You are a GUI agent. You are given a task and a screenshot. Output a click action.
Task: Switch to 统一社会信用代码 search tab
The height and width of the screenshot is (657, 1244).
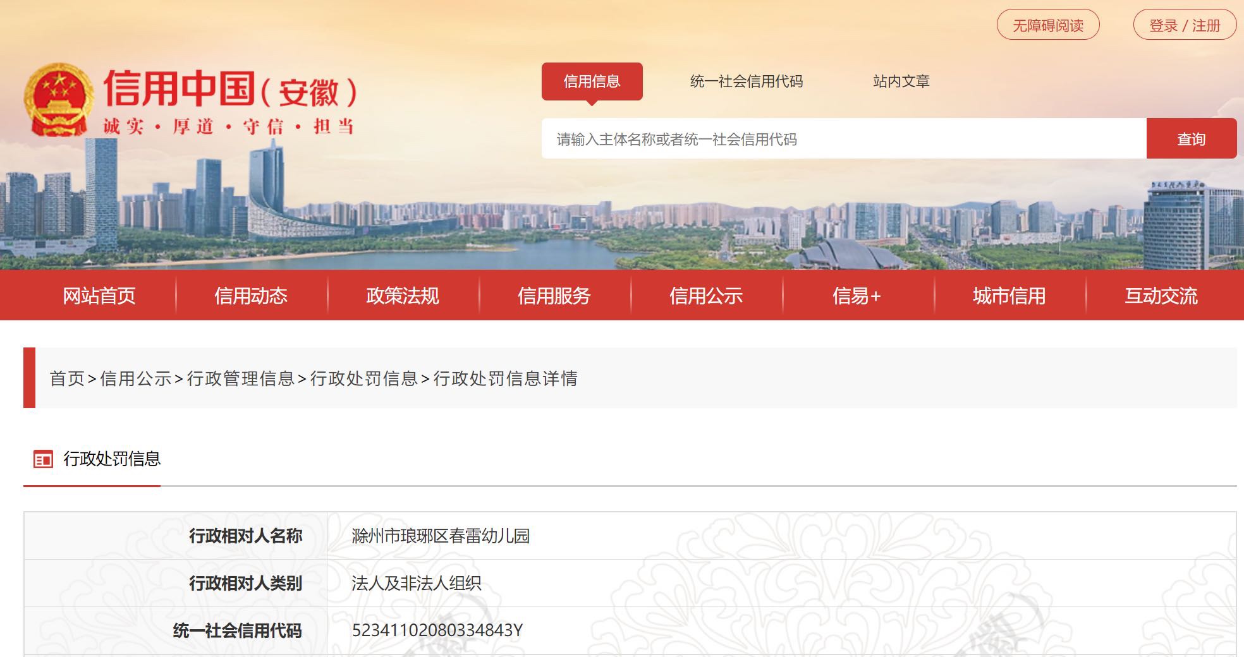(747, 81)
